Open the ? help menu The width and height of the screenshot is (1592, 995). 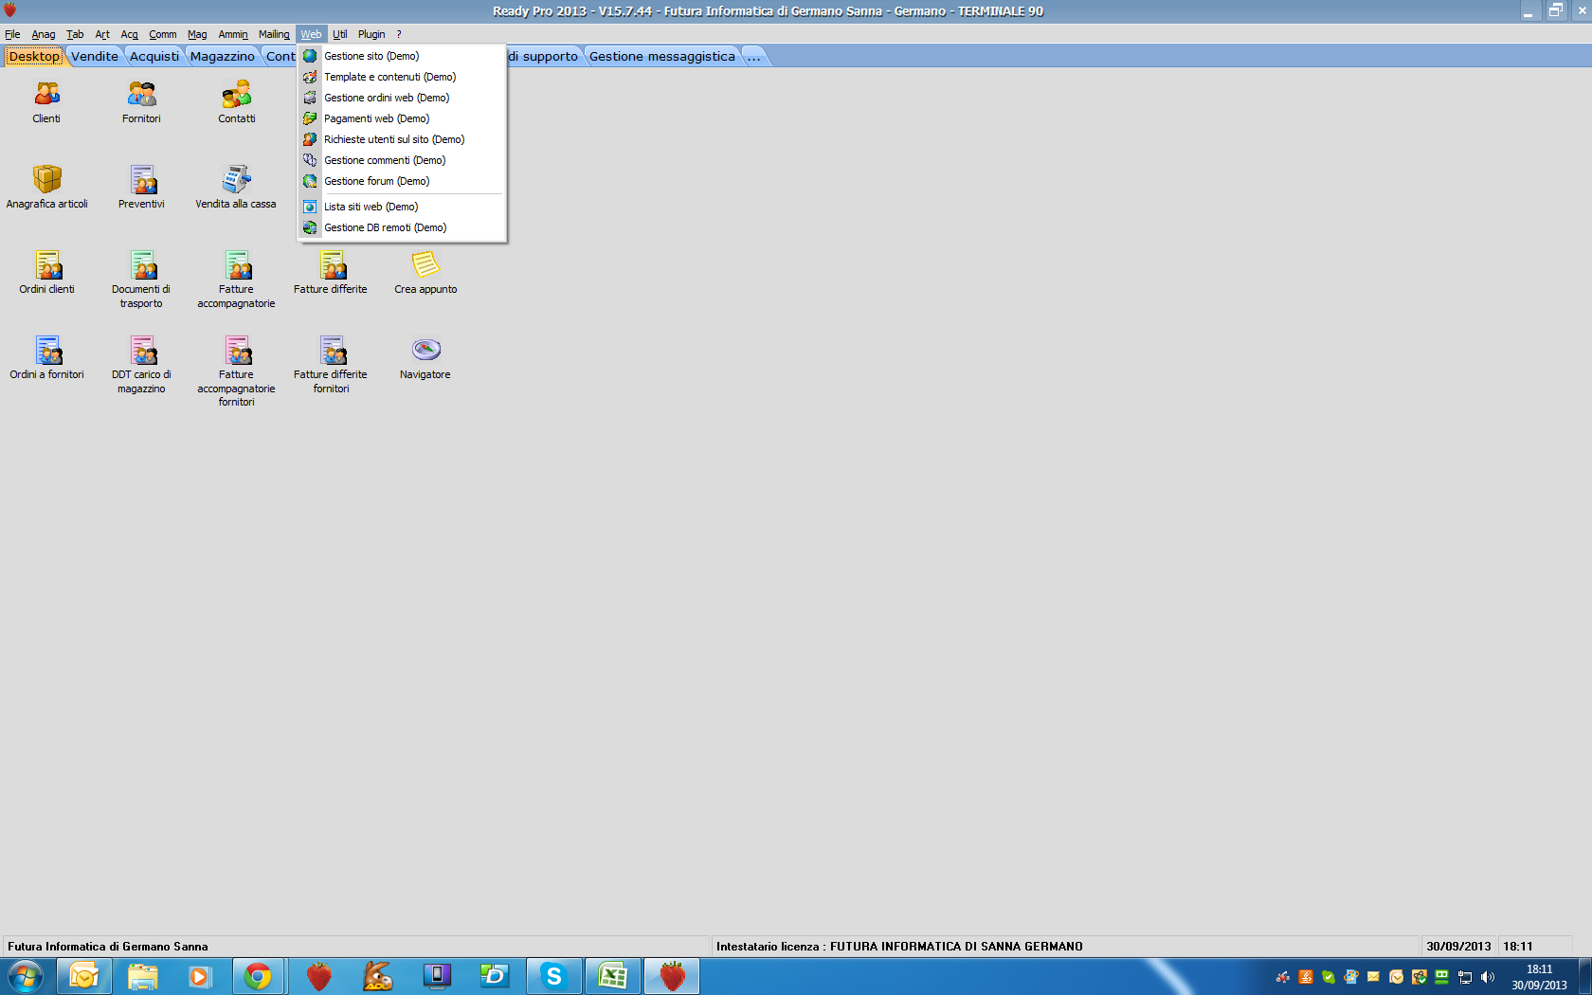pyautogui.click(x=399, y=34)
